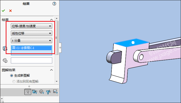The image size is (181, 103).
Task: Click the filter selected components icon
Action: 35,92
